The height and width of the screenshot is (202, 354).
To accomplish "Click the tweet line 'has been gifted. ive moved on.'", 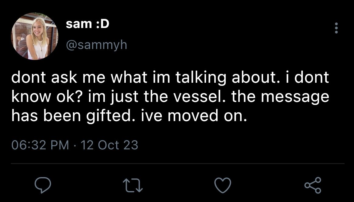I will click(x=129, y=116).
